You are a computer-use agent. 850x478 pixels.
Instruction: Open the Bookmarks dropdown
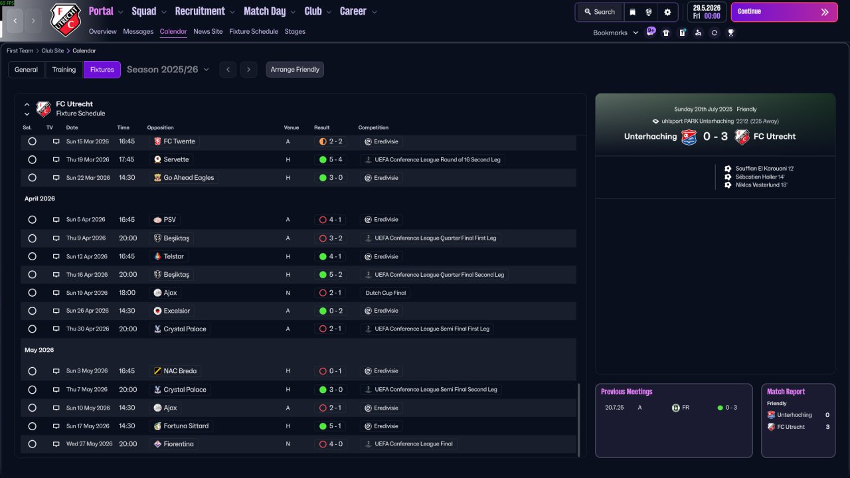point(616,33)
